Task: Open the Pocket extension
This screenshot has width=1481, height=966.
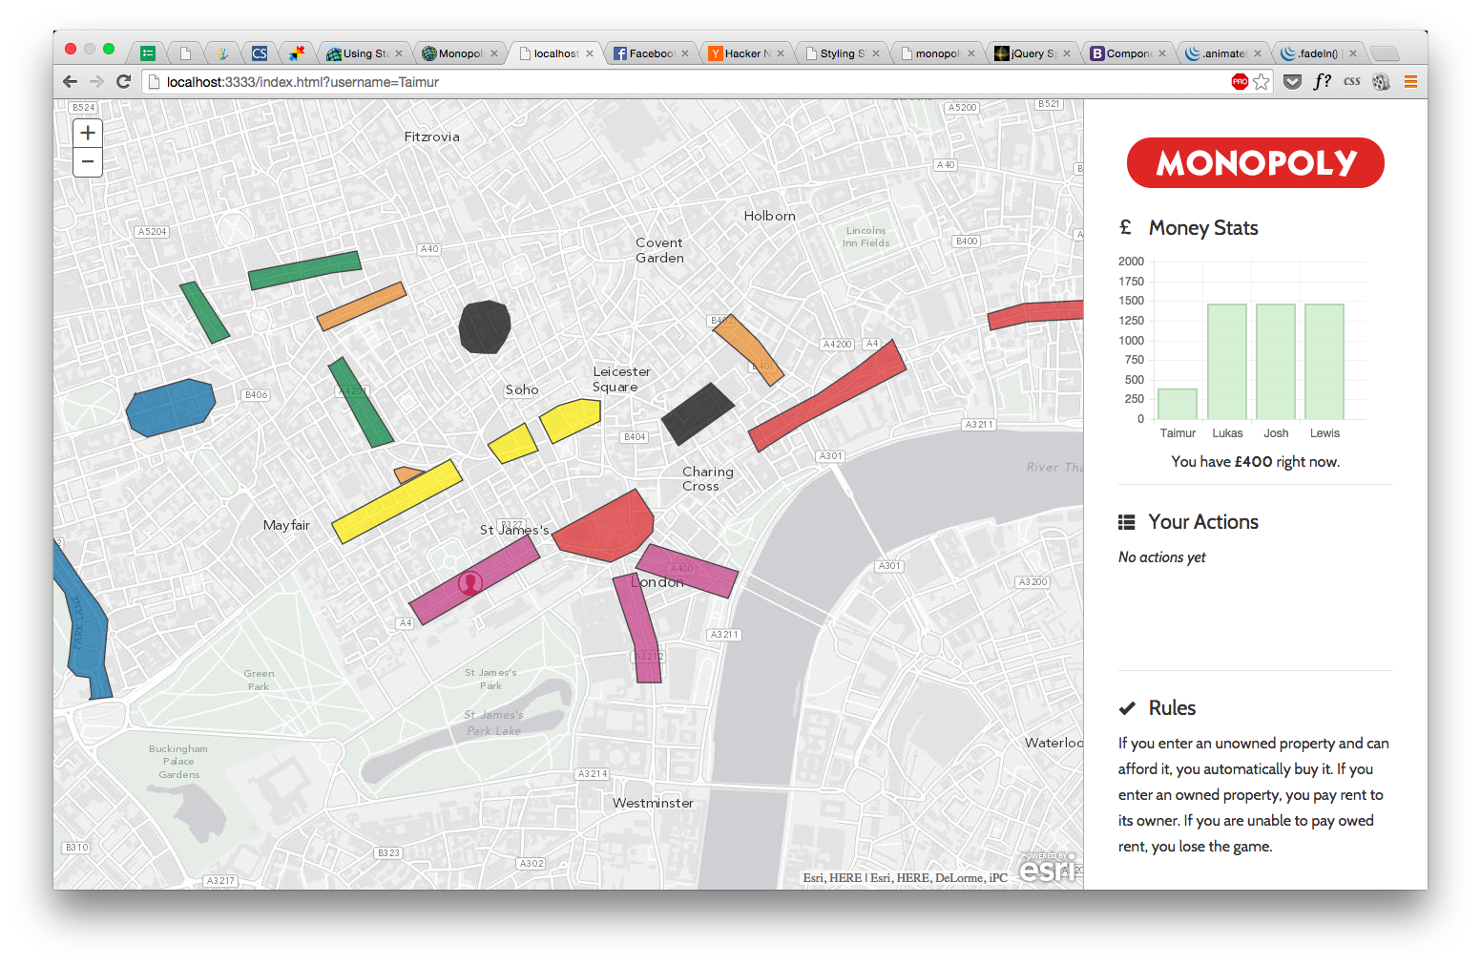Action: pos(1292,82)
